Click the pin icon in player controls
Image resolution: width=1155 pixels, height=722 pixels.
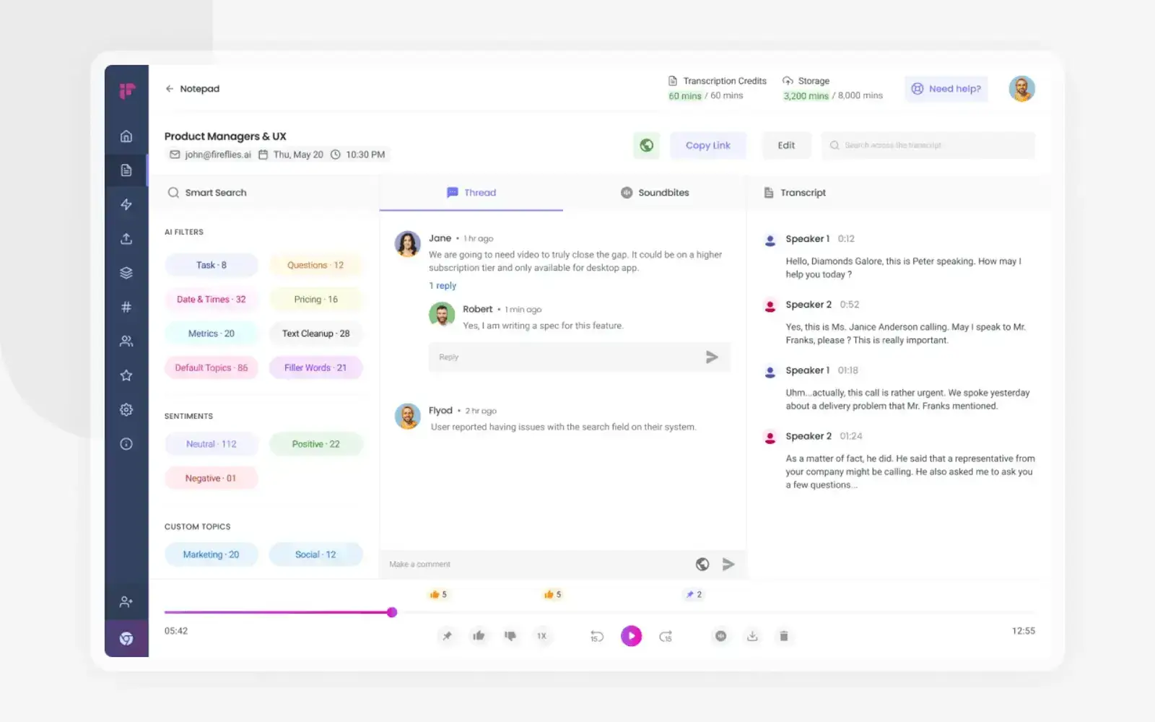point(448,636)
